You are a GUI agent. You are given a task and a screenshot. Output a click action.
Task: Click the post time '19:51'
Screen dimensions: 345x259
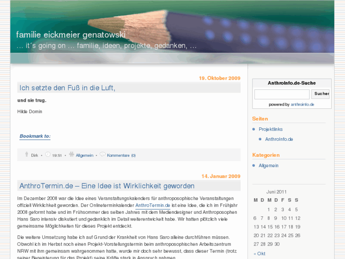pos(57,155)
